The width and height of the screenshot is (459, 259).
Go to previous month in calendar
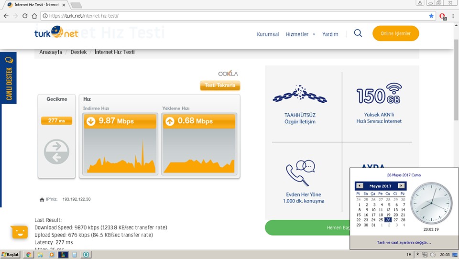[359, 186]
